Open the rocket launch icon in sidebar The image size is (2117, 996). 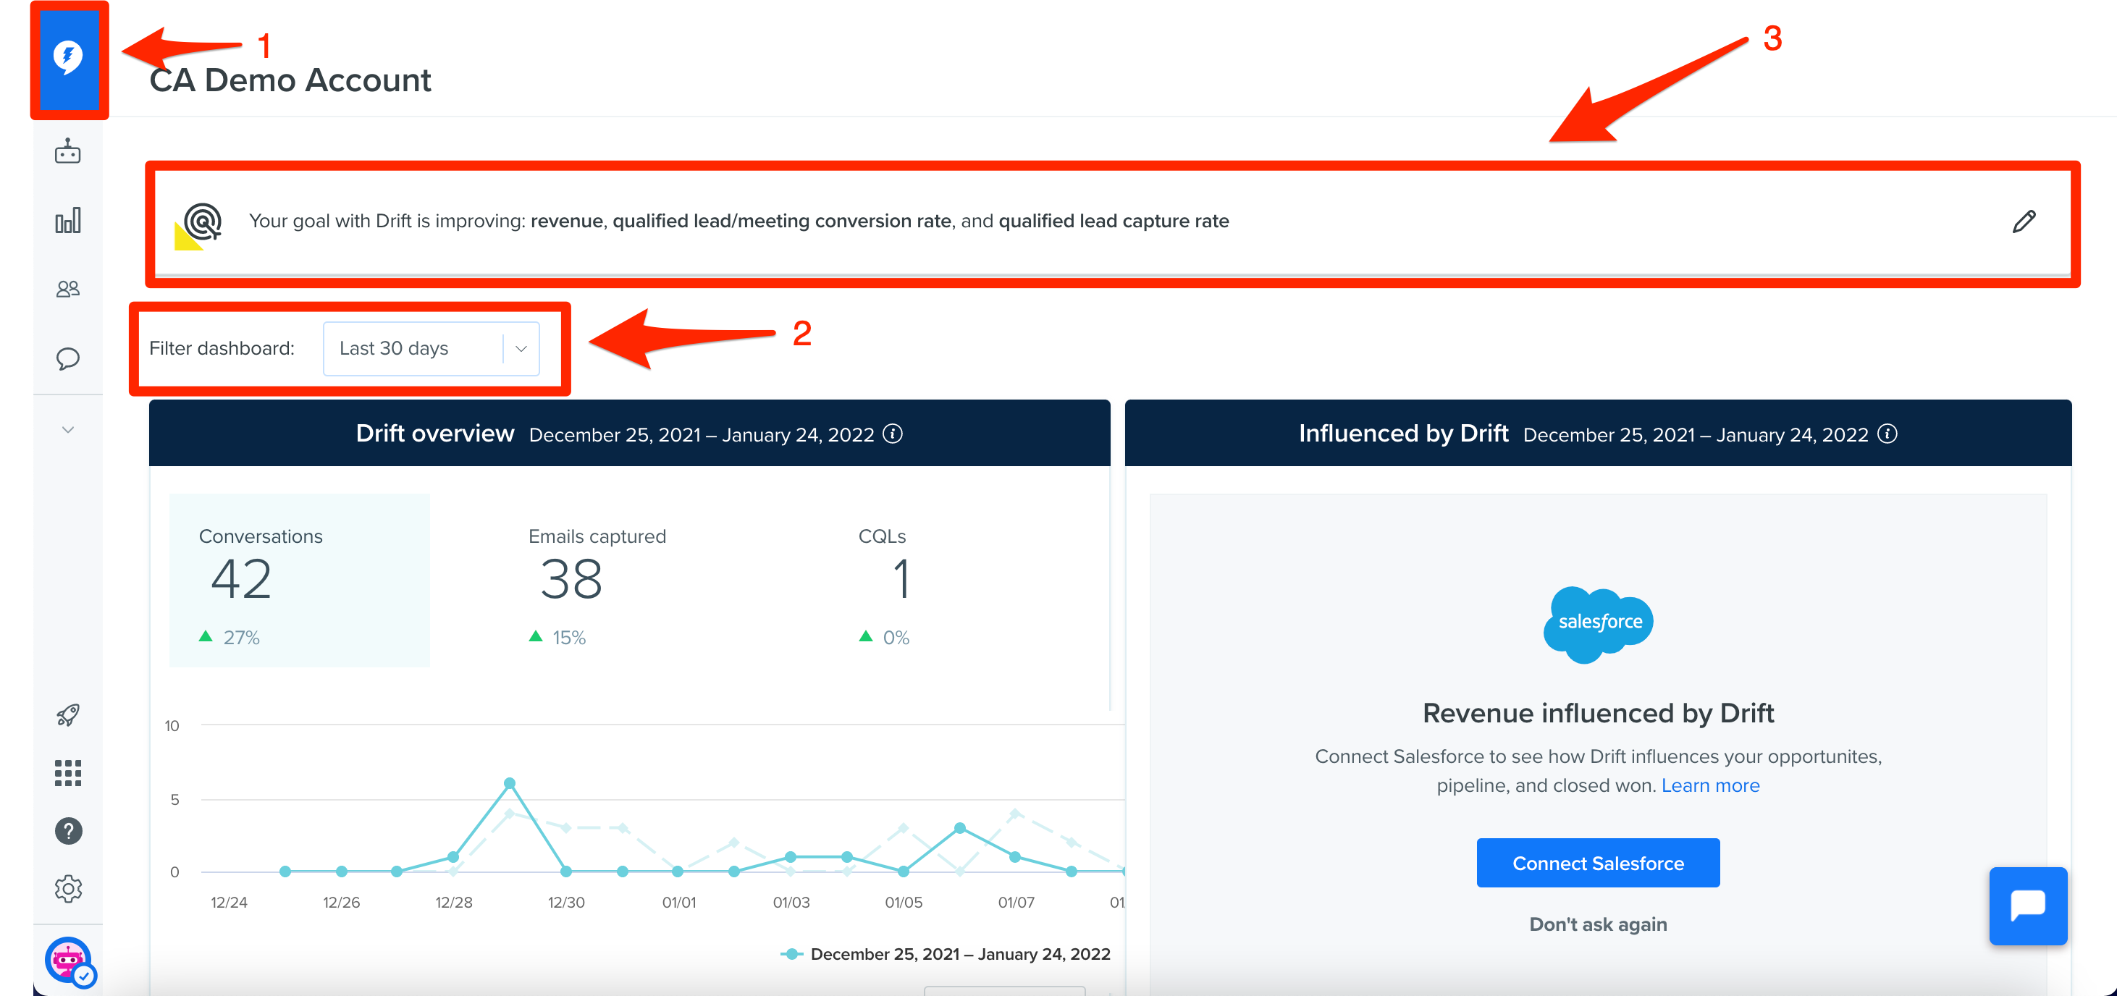(x=68, y=715)
